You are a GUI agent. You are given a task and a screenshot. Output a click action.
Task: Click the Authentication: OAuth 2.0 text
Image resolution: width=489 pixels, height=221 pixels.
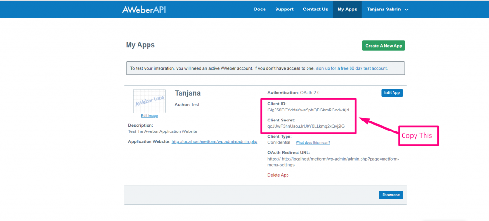point(294,93)
